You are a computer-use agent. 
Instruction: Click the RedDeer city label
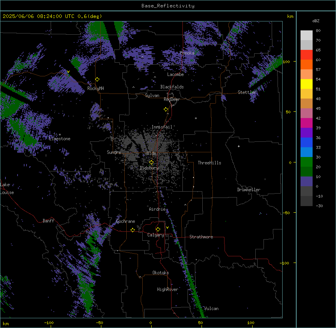click(172, 99)
